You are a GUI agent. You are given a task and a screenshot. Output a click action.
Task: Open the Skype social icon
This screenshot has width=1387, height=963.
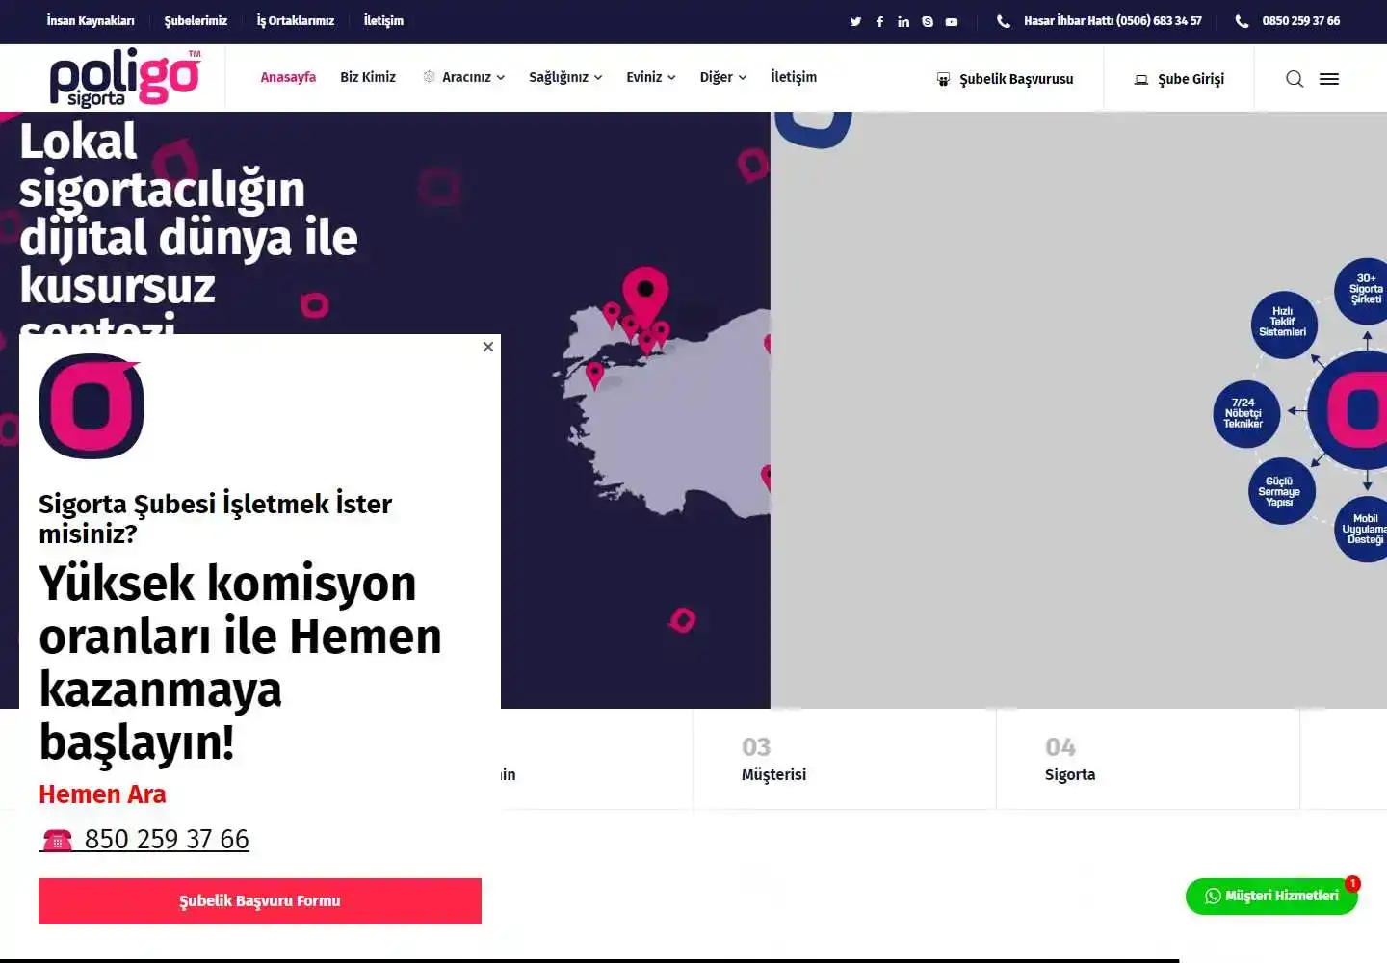(928, 21)
